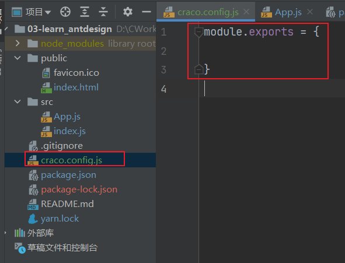Screen dimensions: 345x263
Task: Click the locate opened file target icon
Action: point(65,12)
